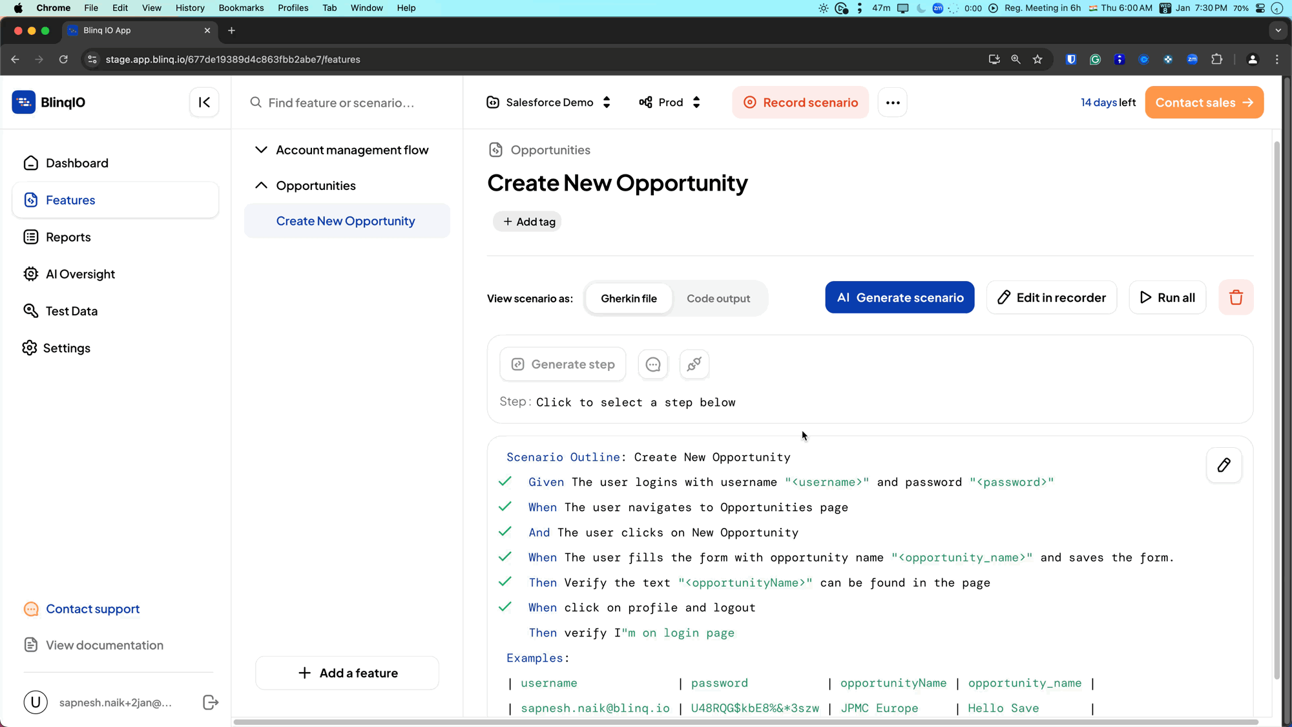
Task: Click the zoom magnifier icon in address bar
Action: (1016, 59)
